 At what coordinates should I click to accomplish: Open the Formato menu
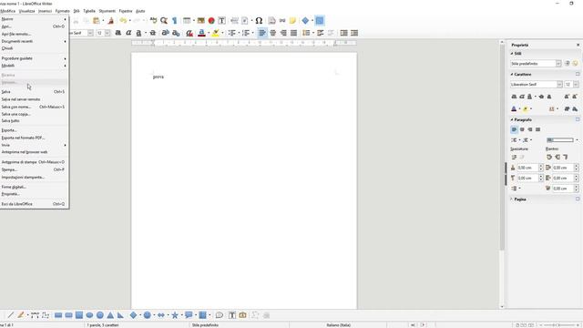pos(63,11)
